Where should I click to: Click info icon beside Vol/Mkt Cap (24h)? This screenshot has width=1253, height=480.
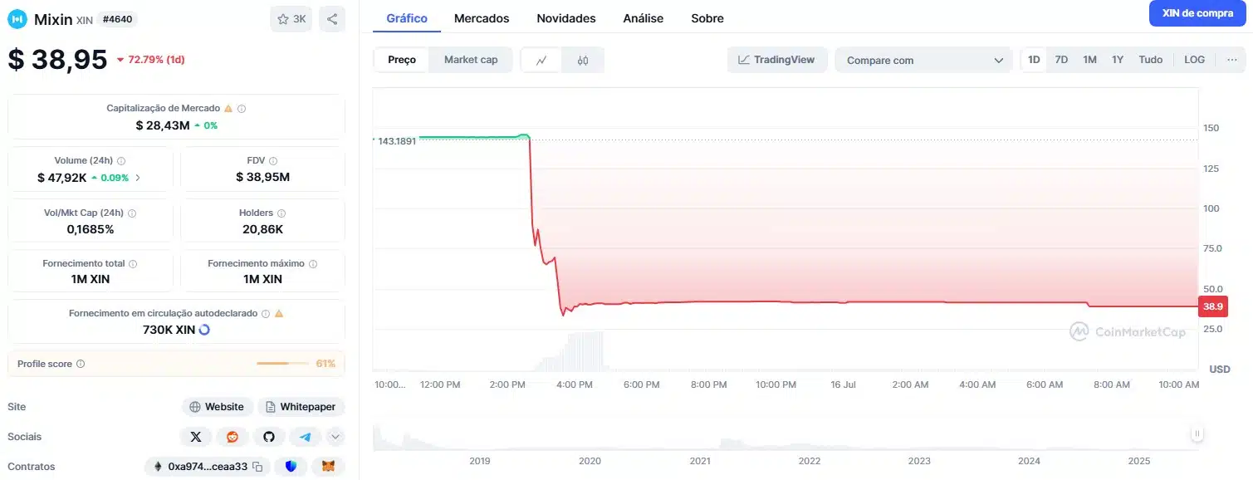(132, 213)
